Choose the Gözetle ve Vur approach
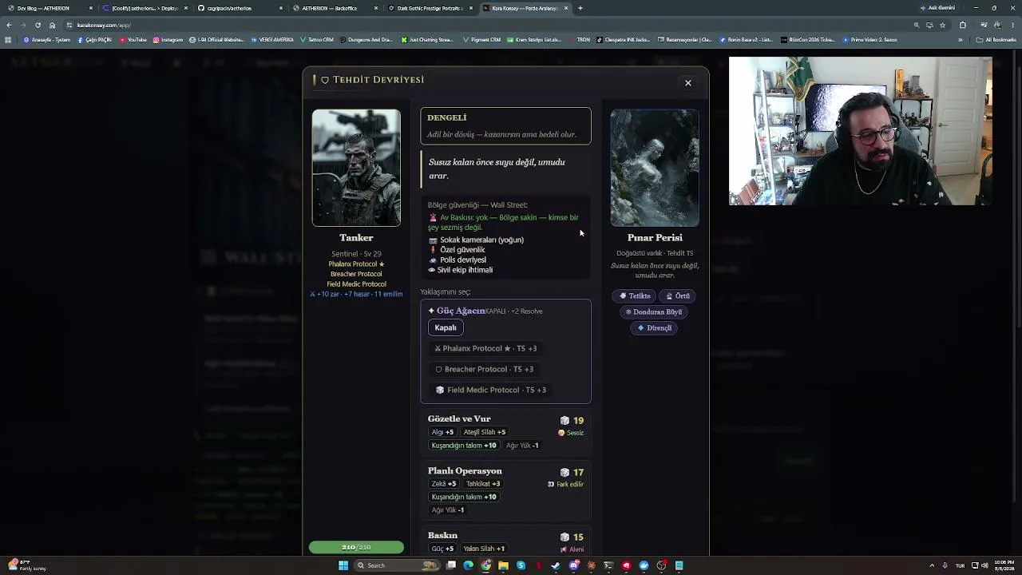 505,432
